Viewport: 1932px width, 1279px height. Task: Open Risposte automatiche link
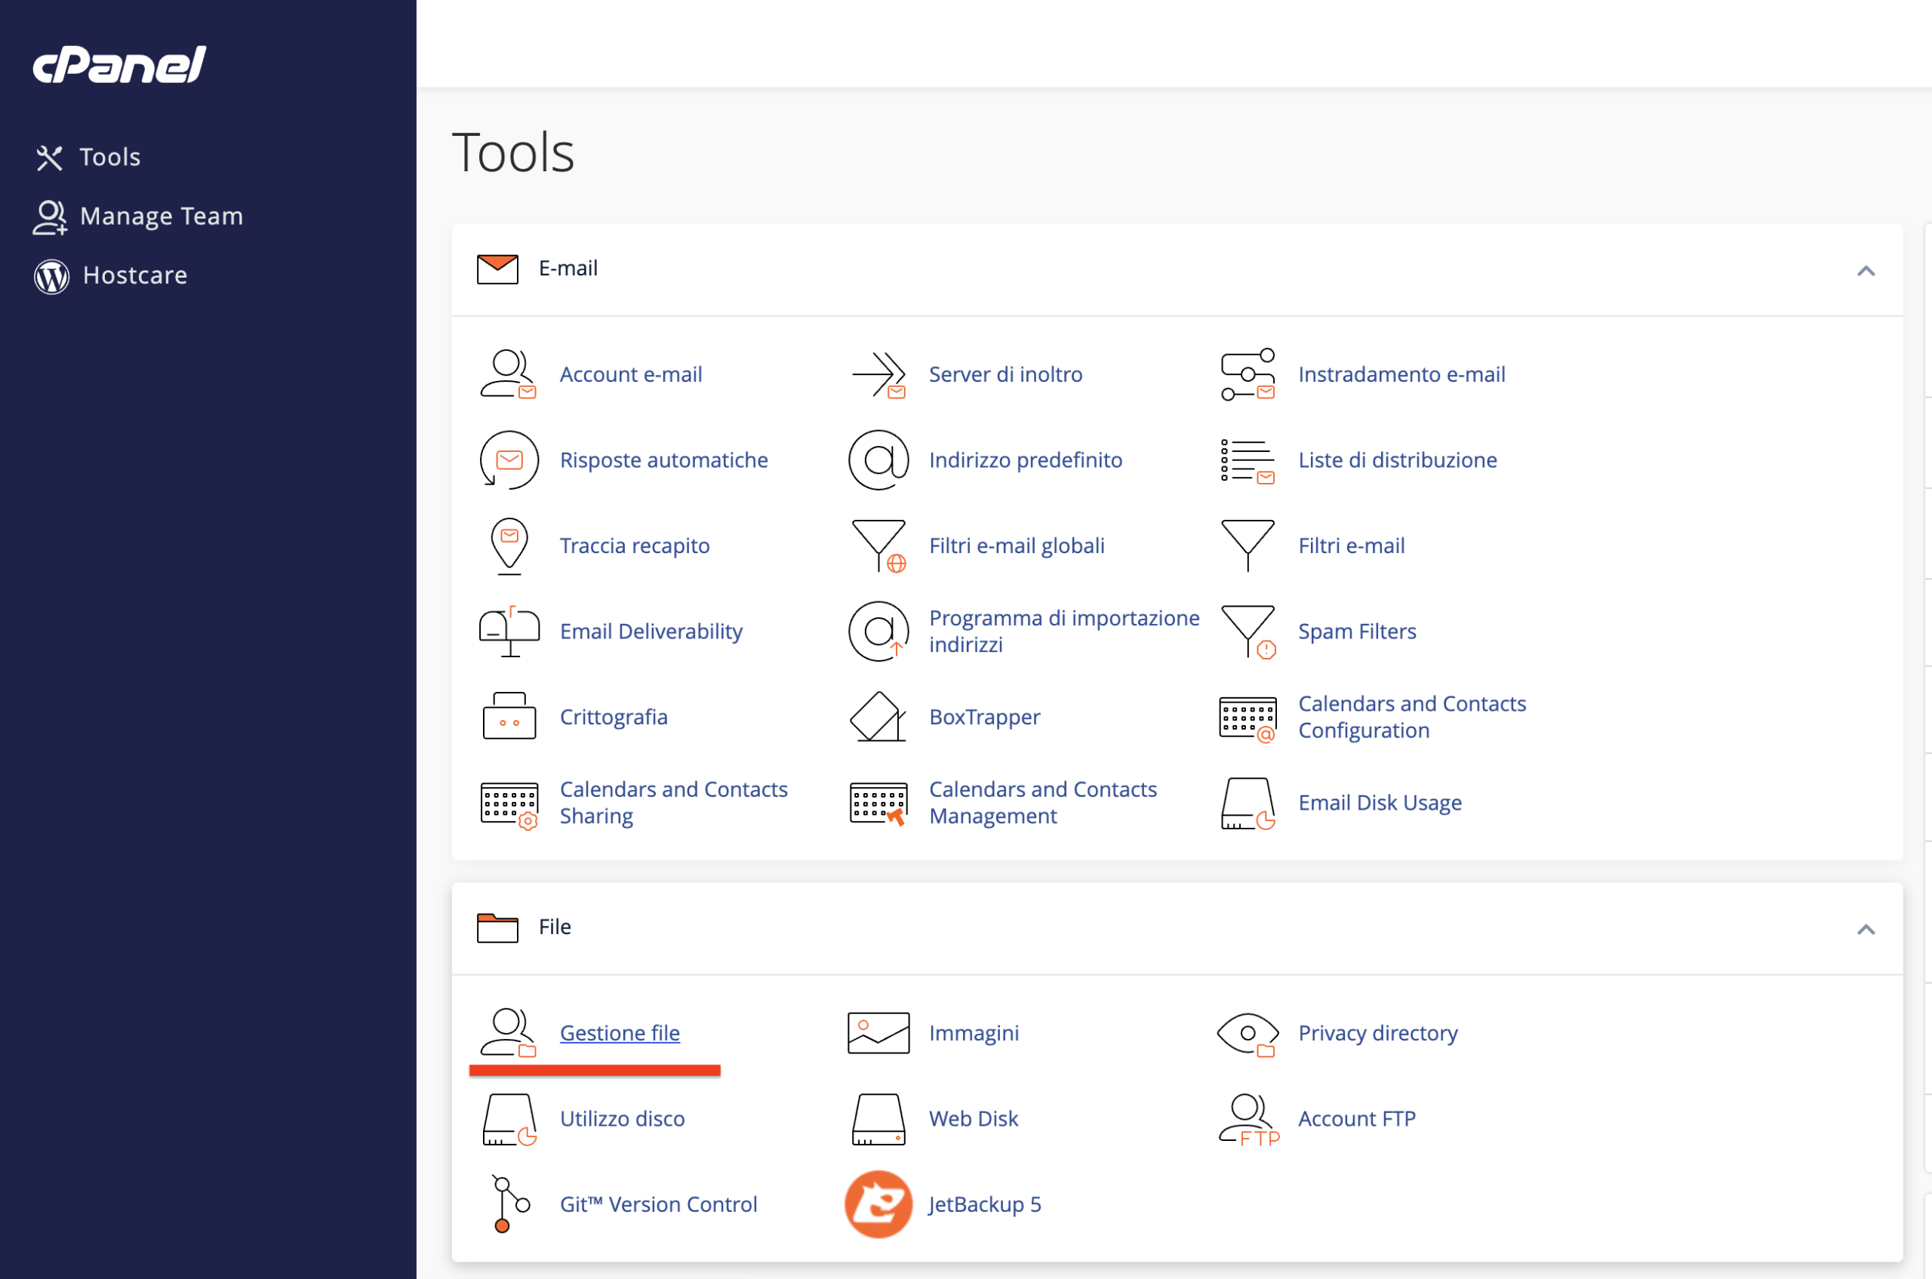click(x=663, y=460)
